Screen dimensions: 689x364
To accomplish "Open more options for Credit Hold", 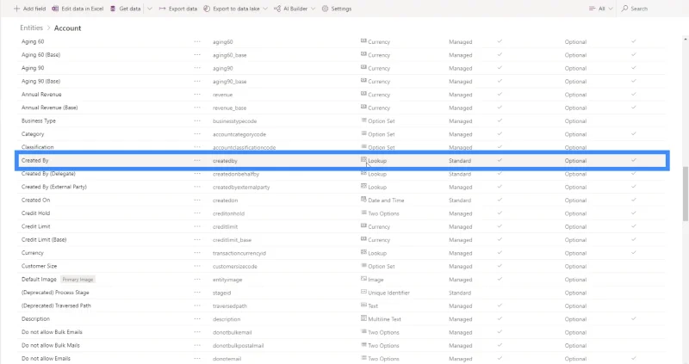I will click(x=197, y=213).
